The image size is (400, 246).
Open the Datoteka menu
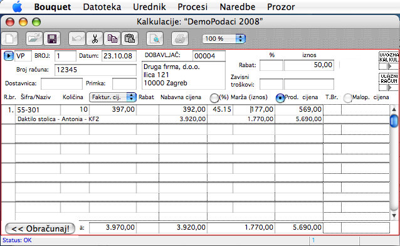pos(102,7)
